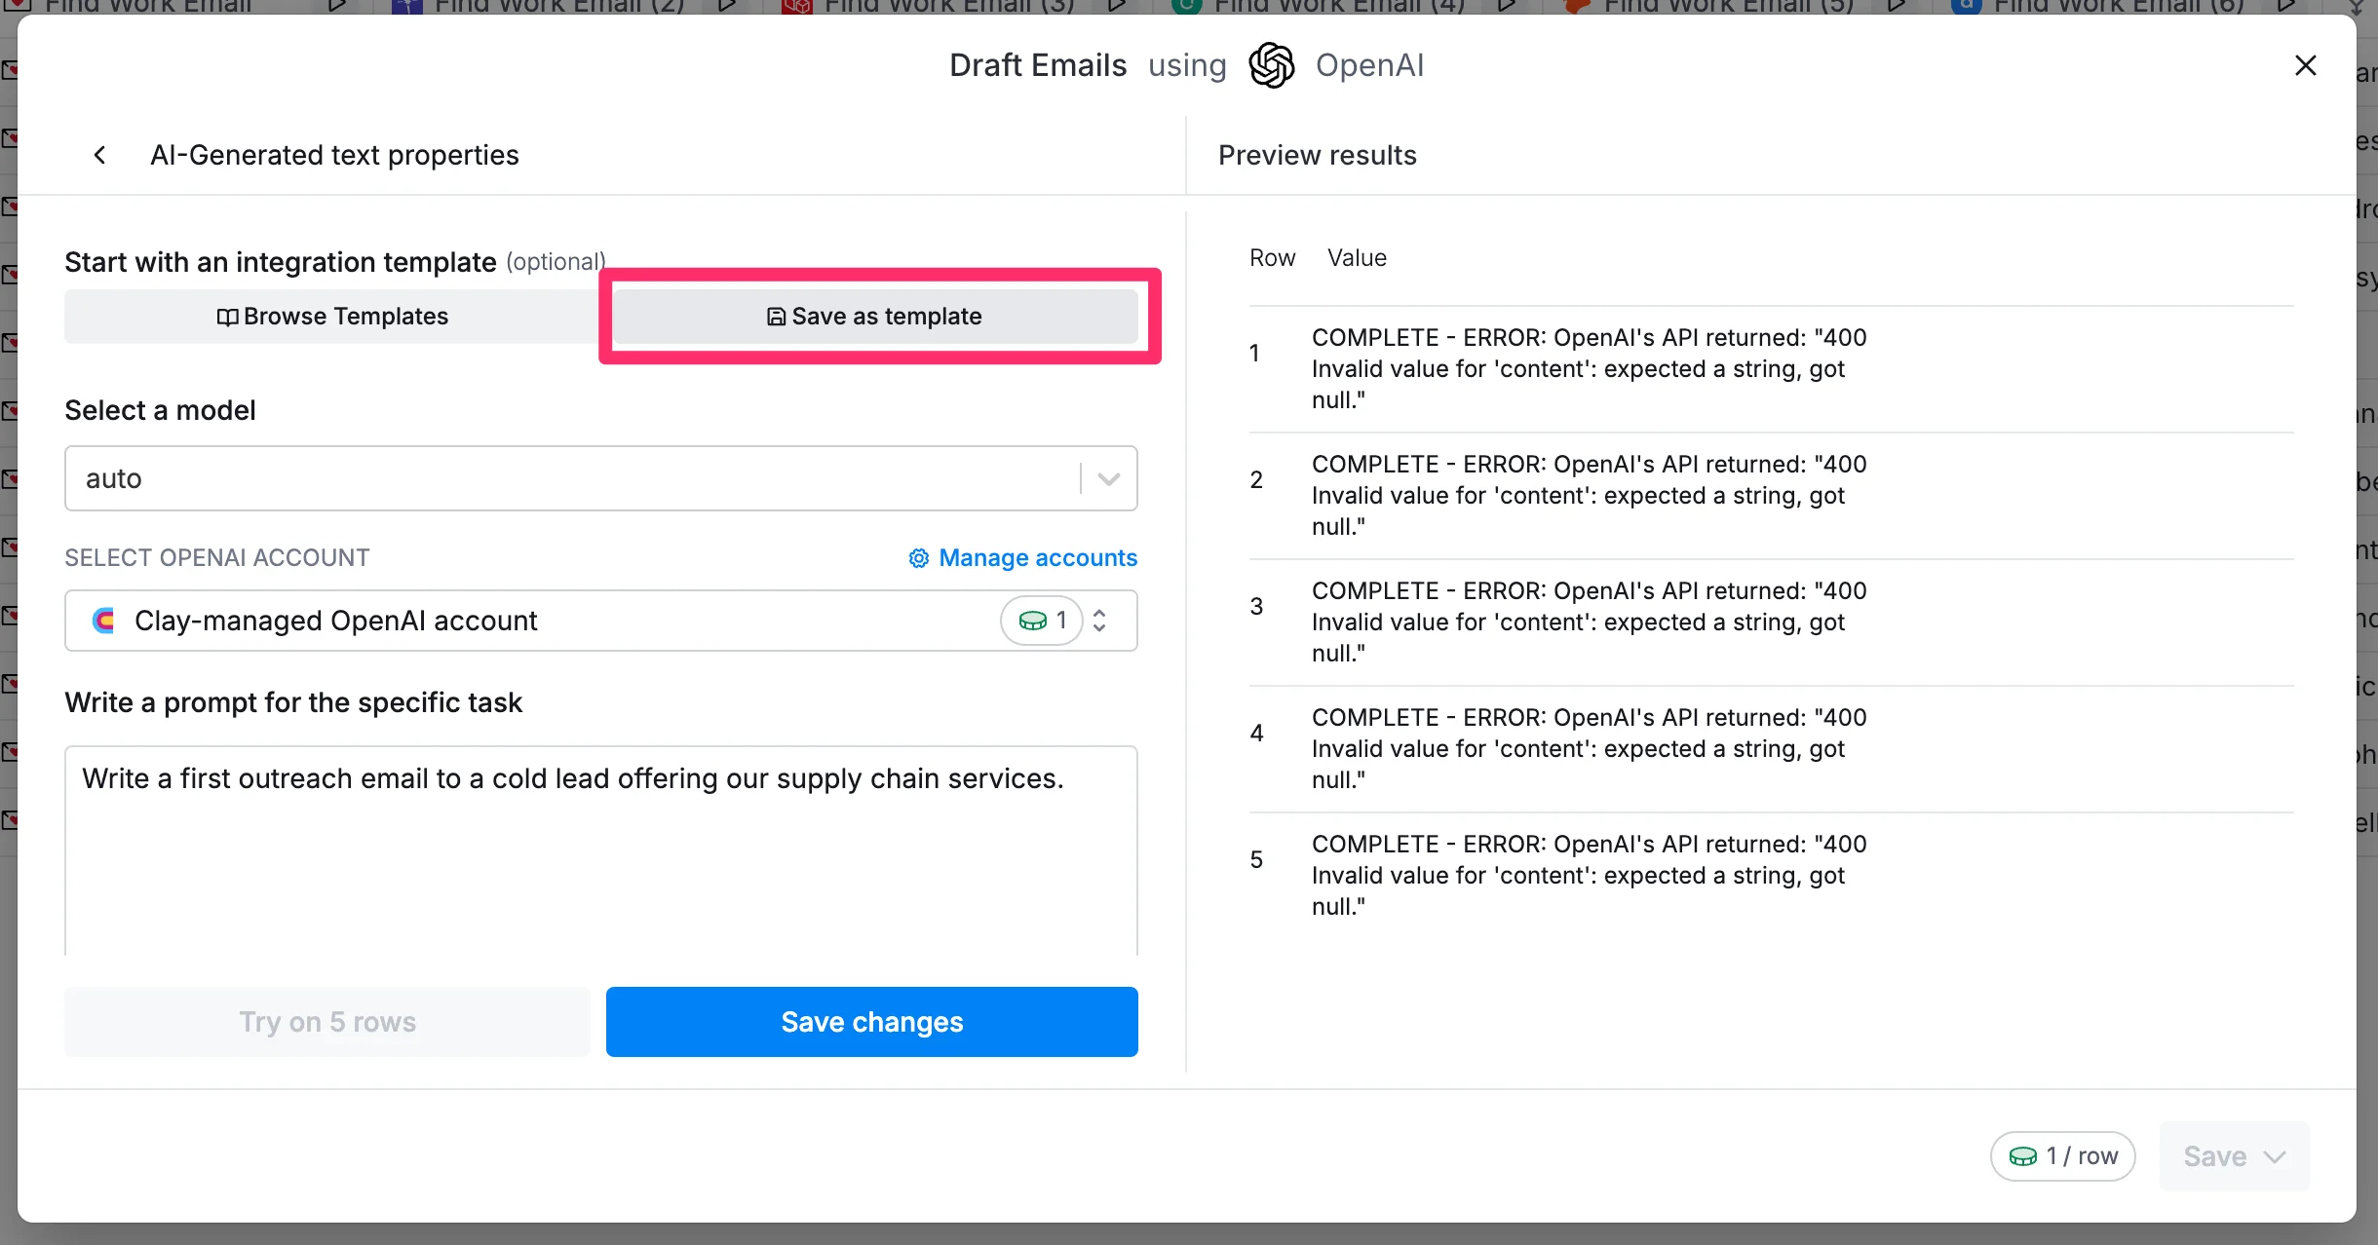Screen dimensions: 2378x1245
Task: Click the 1 / row credits badge
Action: pyautogui.click(x=2062, y=1156)
